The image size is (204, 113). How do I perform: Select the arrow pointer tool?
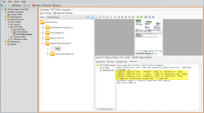pyautogui.click(x=96, y=17)
